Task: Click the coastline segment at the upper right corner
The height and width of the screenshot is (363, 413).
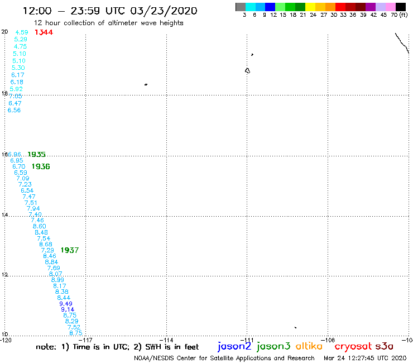Action: [x=402, y=43]
